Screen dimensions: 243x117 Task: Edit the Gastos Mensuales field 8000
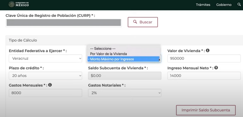tap(45, 93)
